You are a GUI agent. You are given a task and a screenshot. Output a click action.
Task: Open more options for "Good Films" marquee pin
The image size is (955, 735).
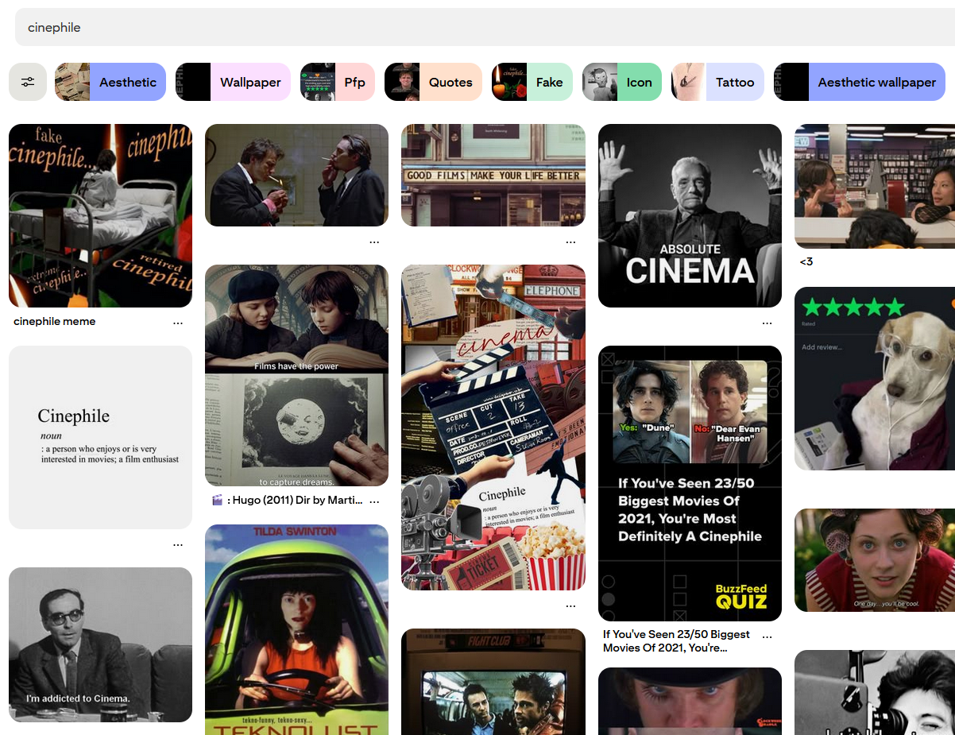point(570,242)
